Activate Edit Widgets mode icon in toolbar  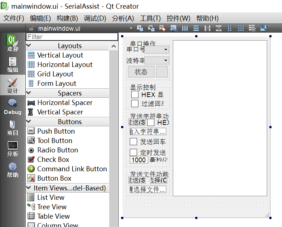(x=140, y=28)
